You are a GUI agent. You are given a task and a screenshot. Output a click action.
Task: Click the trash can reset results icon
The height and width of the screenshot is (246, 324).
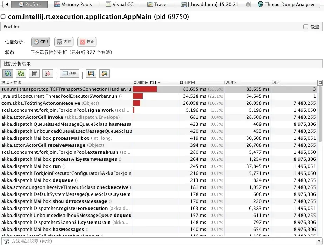(x=34, y=74)
